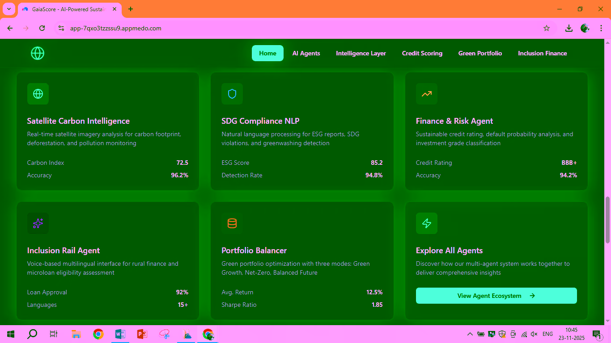Click the Portfolio Balancer heading

tap(254, 251)
